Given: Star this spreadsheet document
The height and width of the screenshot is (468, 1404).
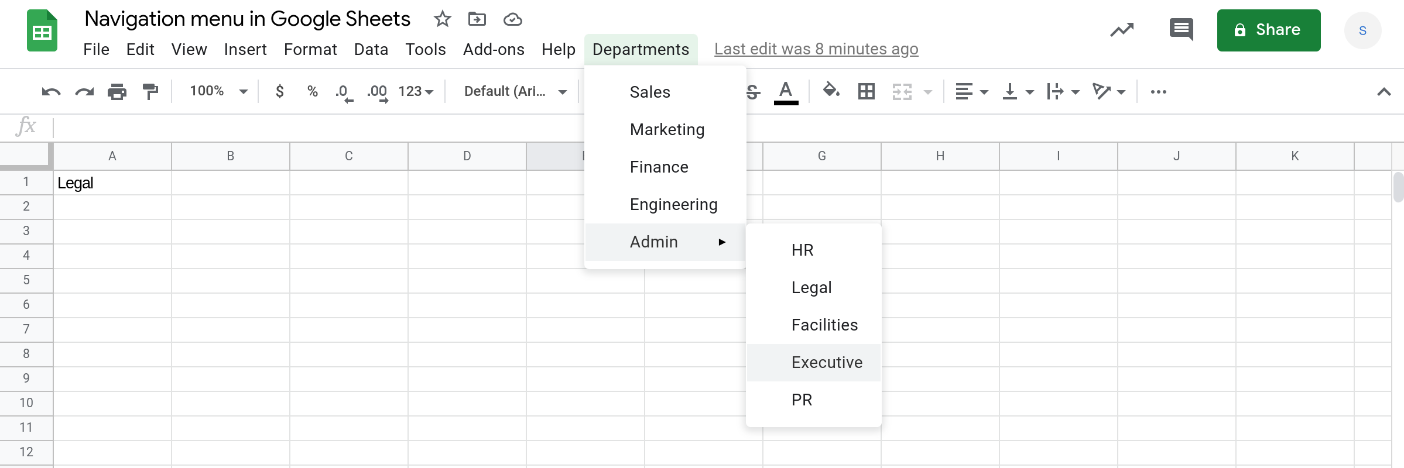Looking at the screenshot, I should [442, 19].
